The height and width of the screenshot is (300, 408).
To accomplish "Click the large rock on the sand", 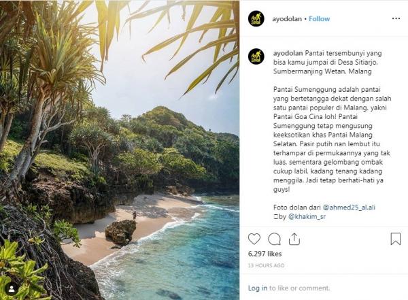I will [x=121, y=231].
